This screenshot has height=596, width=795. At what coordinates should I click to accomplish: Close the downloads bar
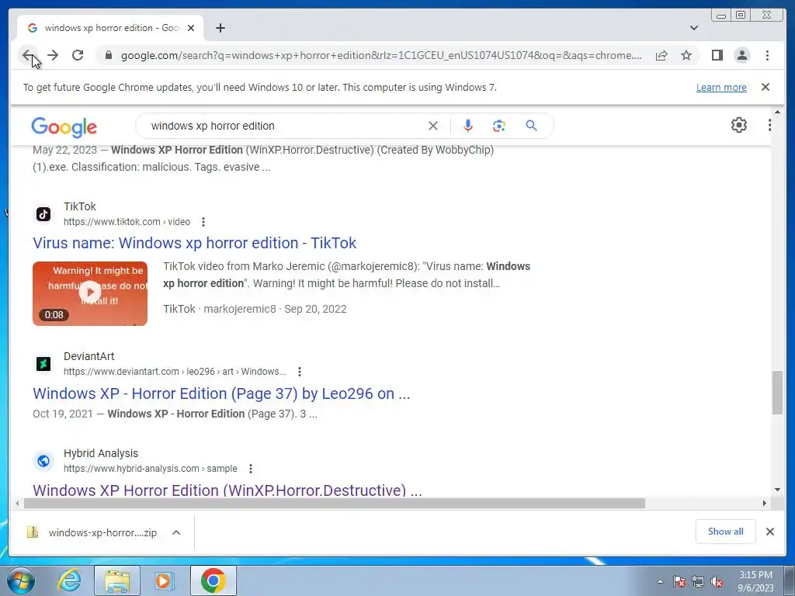[769, 532]
